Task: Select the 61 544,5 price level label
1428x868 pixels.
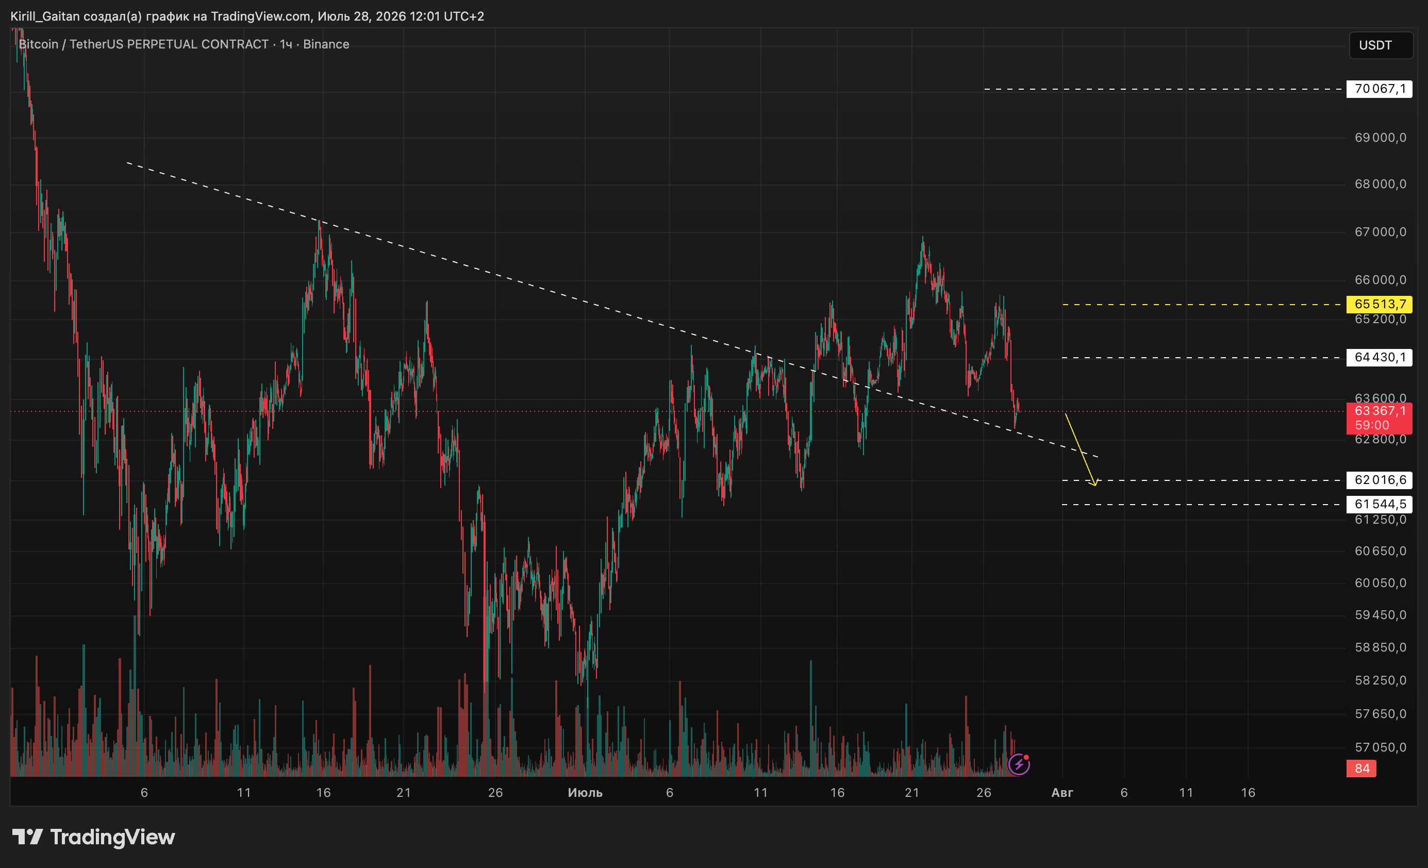Action: [1380, 504]
